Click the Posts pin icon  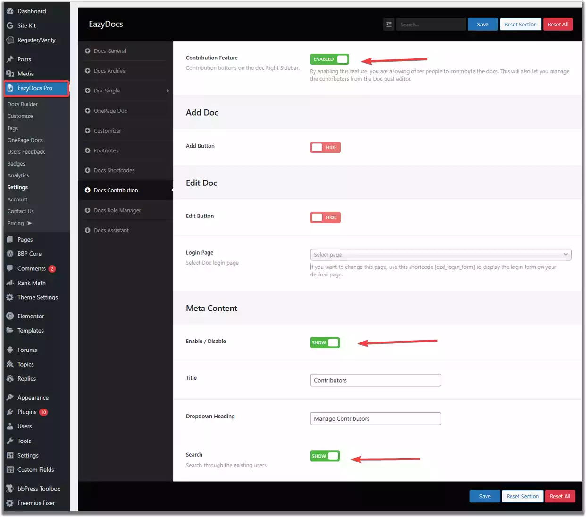click(10, 59)
